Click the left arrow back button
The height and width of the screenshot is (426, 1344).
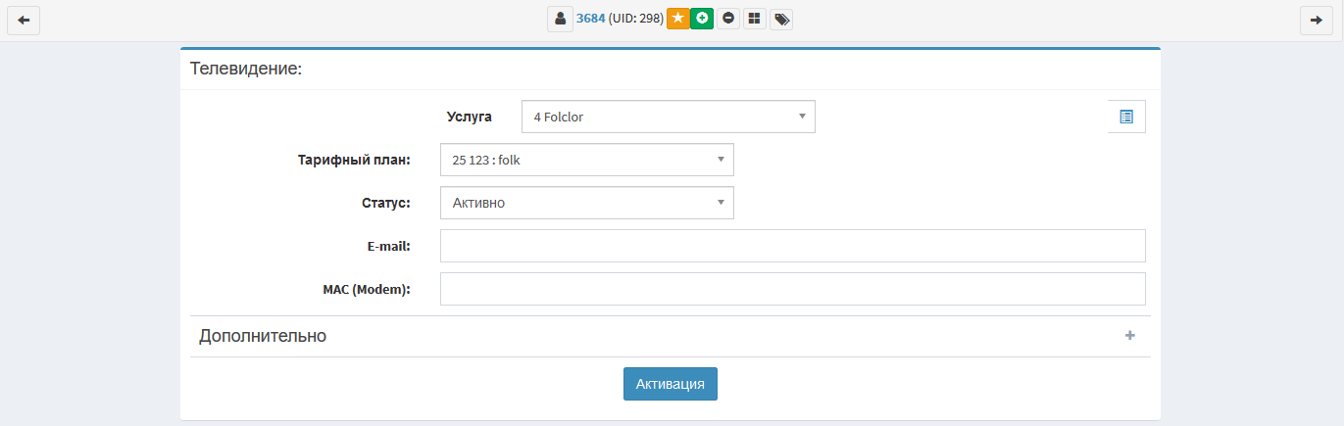click(x=24, y=20)
